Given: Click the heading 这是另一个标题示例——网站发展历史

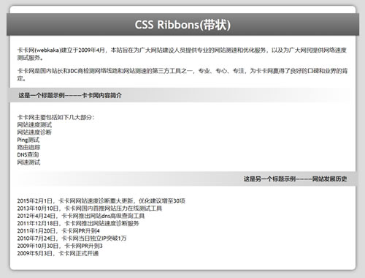Looking at the screenshot, I should [x=296, y=179].
